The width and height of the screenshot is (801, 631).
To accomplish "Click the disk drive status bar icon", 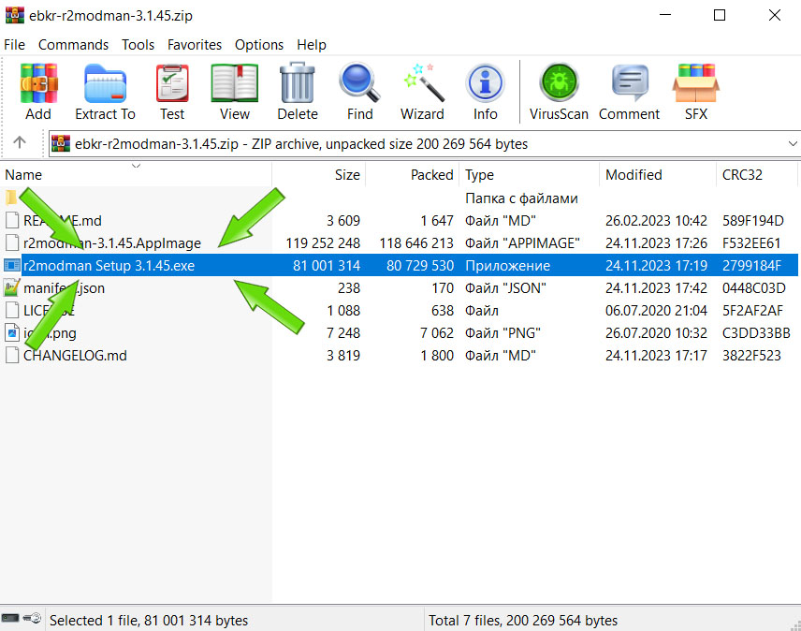I will (x=10, y=619).
